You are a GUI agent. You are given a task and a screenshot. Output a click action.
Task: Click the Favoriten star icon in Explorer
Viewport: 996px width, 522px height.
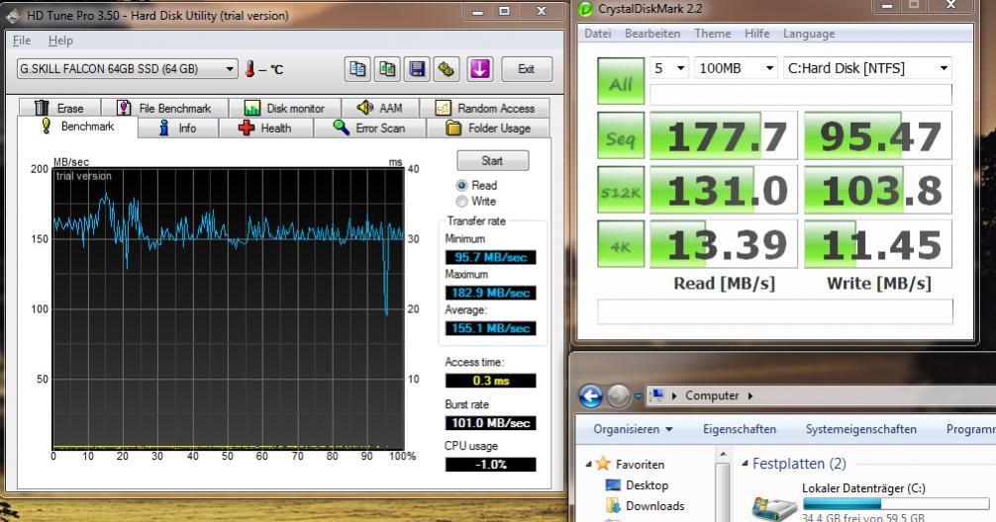(604, 464)
